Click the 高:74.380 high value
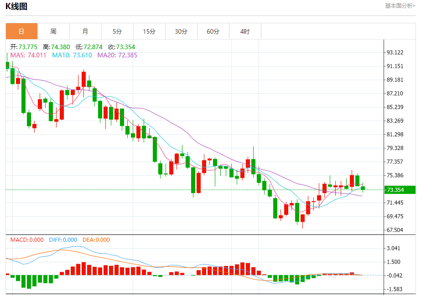The image size is (421, 295). click(57, 47)
